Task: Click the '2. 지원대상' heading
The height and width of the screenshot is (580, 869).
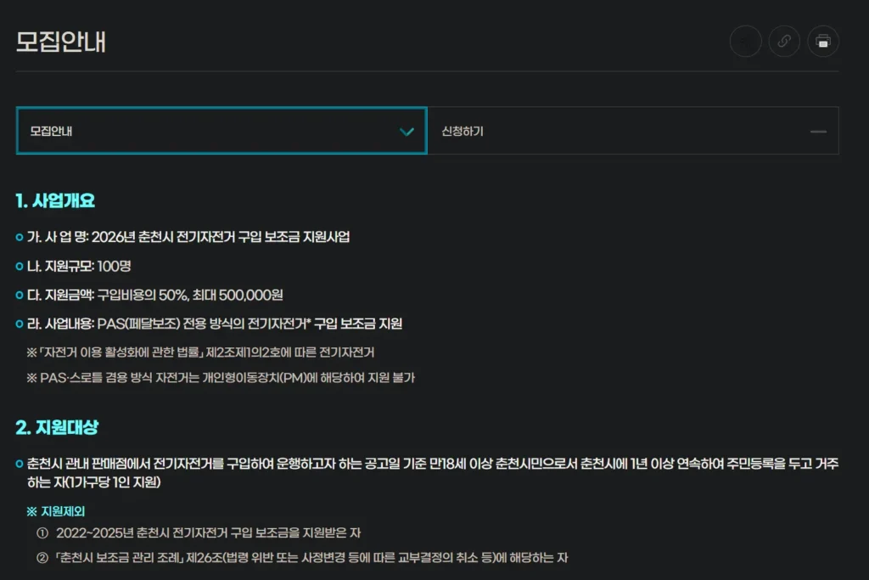Action: tap(57, 427)
